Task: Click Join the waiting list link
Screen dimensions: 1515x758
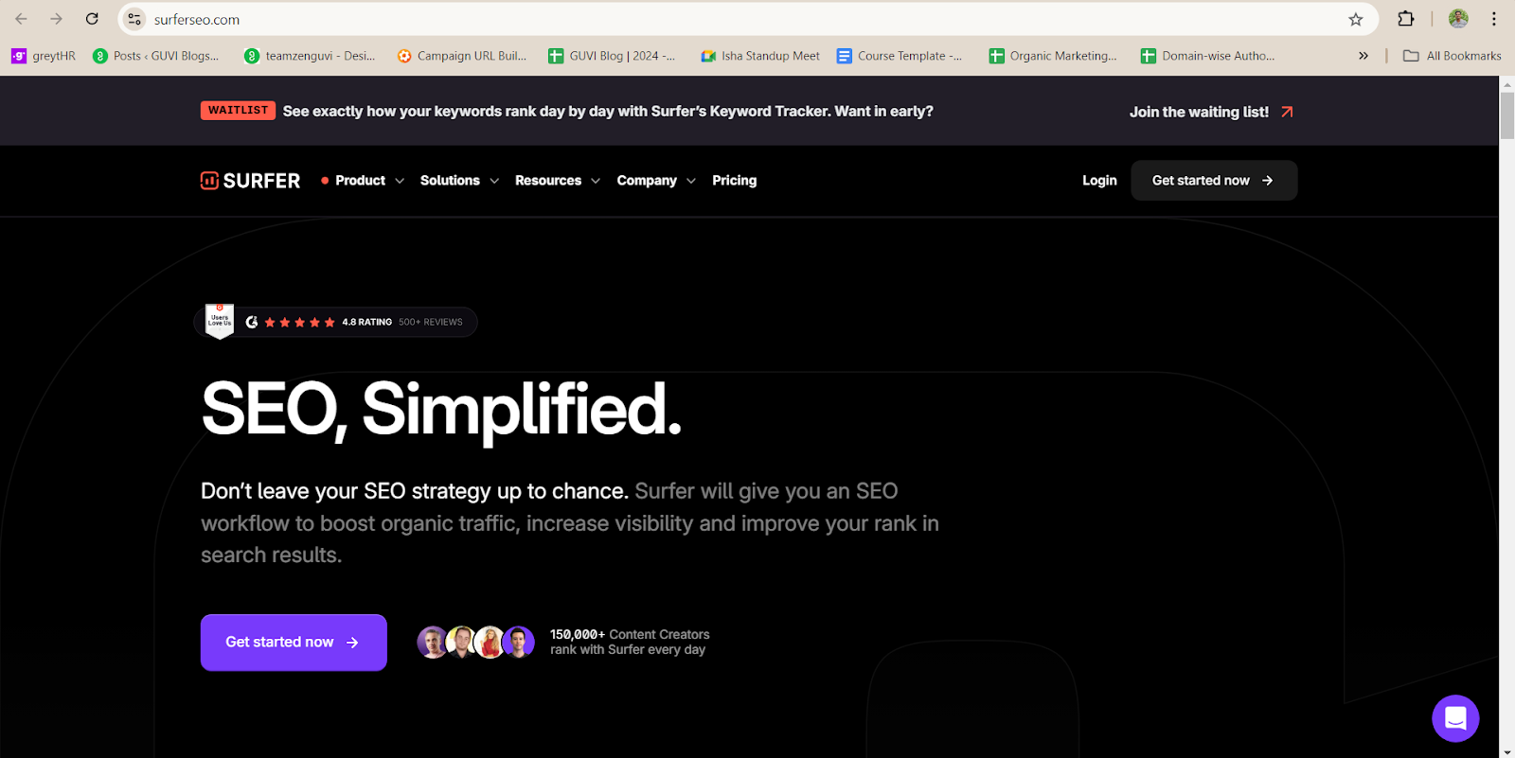Action: 1199,112
